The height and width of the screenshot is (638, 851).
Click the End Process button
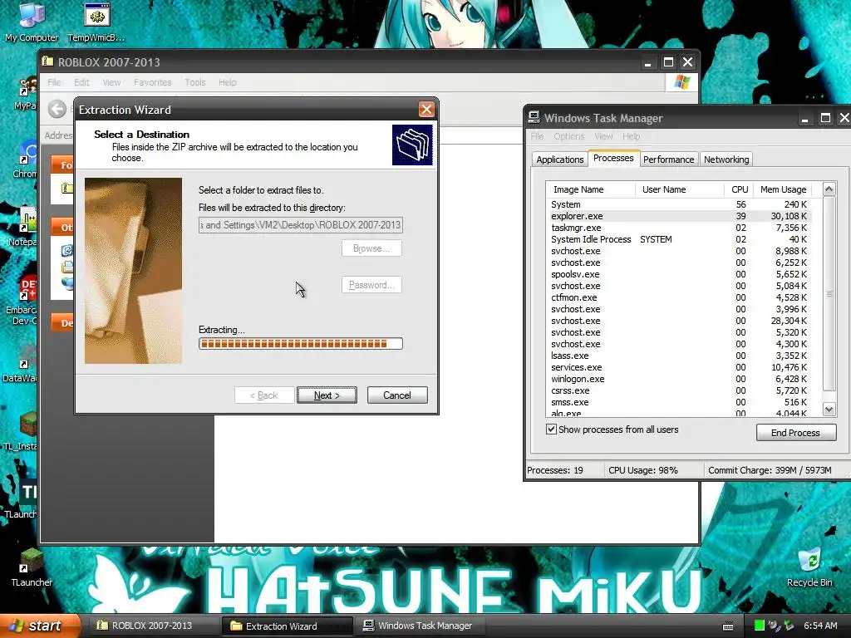coord(795,432)
